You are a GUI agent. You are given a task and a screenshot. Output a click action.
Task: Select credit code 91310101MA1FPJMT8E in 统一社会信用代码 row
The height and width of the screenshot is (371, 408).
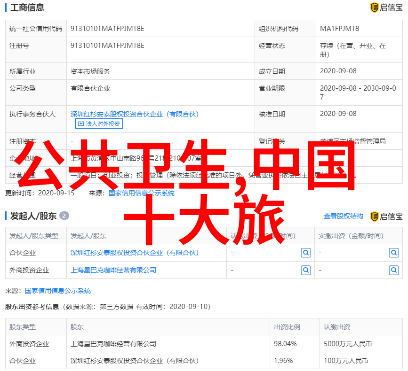pos(107,29)
